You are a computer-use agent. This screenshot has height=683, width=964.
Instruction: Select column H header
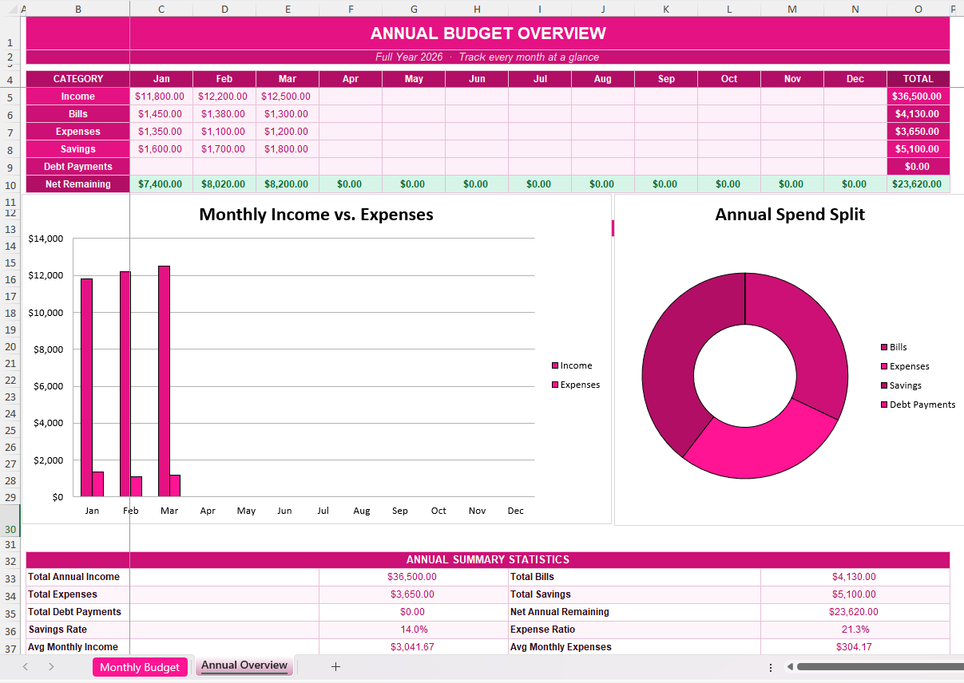477,9
